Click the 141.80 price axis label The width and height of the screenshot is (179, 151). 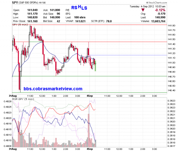point(172,26)
